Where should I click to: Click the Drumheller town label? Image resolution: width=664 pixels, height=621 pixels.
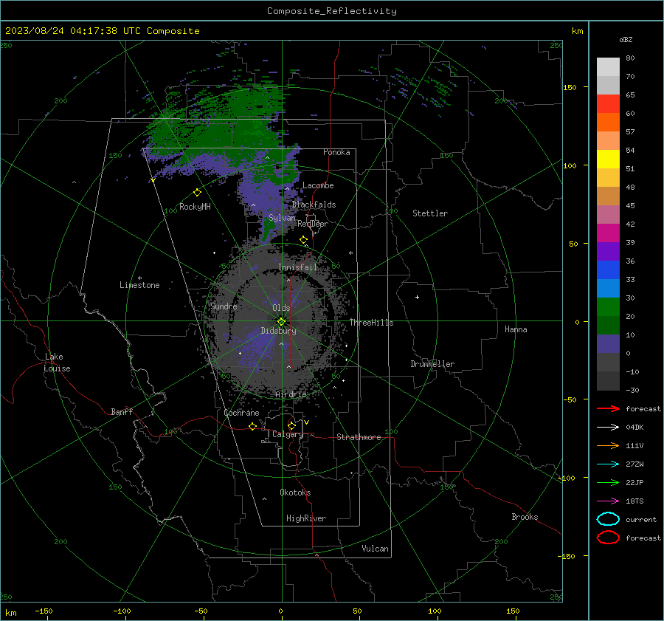[x=432, y=364]
